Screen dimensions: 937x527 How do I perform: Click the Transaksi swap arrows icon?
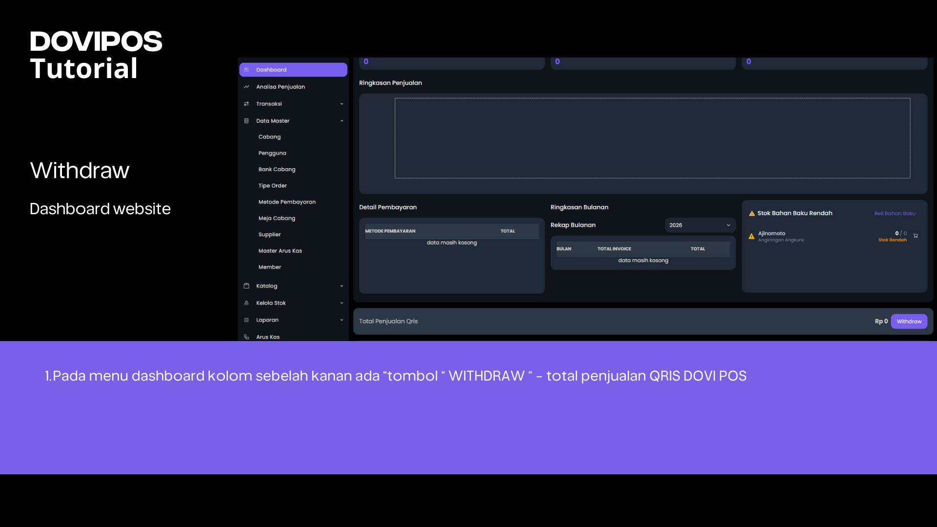(246, 104)
